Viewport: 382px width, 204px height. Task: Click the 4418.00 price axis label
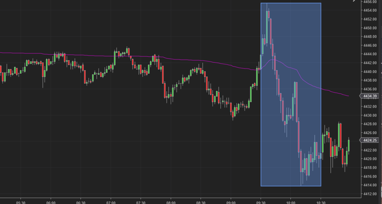(370, 167)
